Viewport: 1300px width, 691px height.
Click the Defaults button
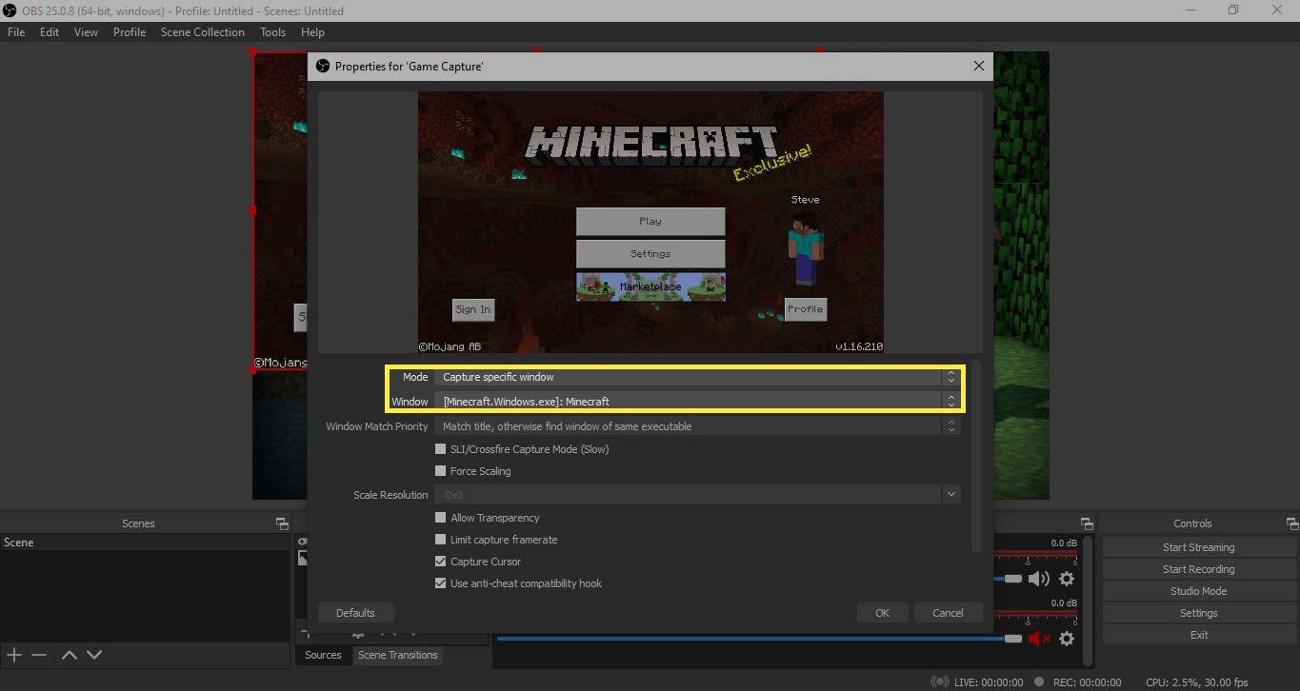click(x=355, y=613)
